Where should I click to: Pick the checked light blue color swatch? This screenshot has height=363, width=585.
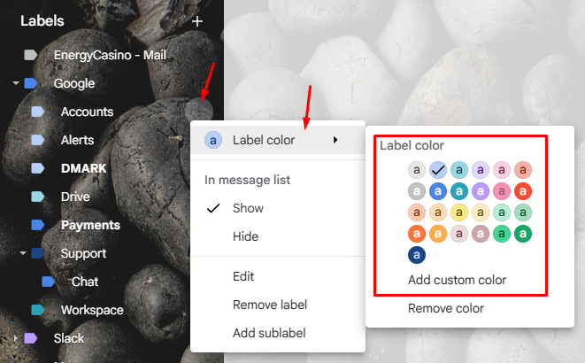(x=438, y=170)
